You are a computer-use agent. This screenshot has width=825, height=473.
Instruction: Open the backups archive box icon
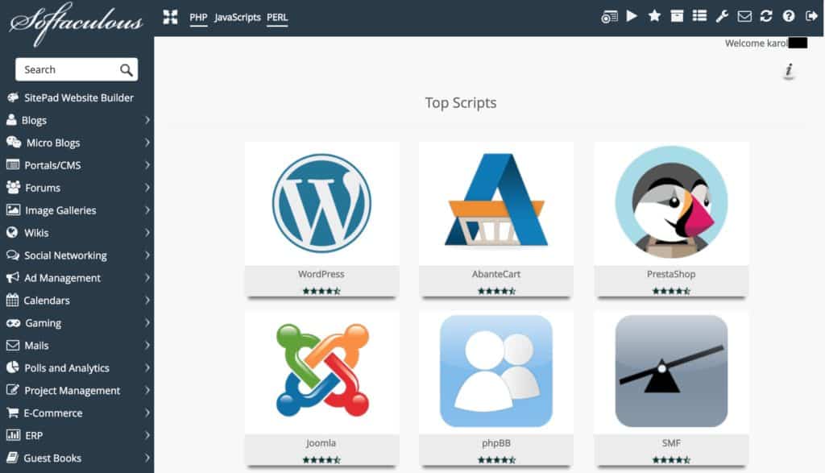pyautogui.click(x=677, y=16)
